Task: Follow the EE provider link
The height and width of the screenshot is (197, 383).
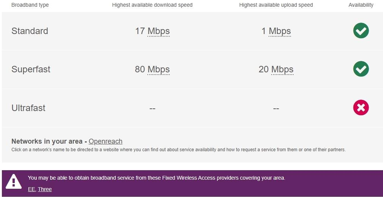Action: tap(31, 189)
